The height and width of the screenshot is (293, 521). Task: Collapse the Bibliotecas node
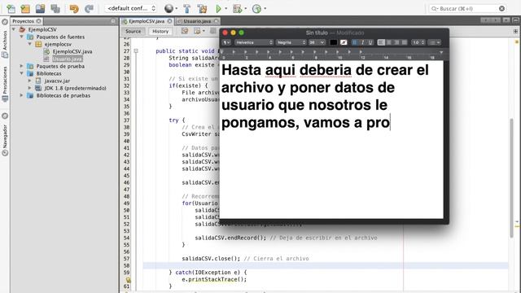pyautogui.click(x=22, y=73)
